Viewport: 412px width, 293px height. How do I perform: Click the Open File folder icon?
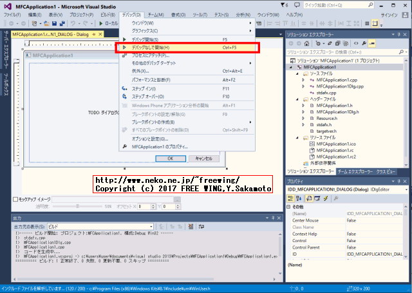[47, 23]
